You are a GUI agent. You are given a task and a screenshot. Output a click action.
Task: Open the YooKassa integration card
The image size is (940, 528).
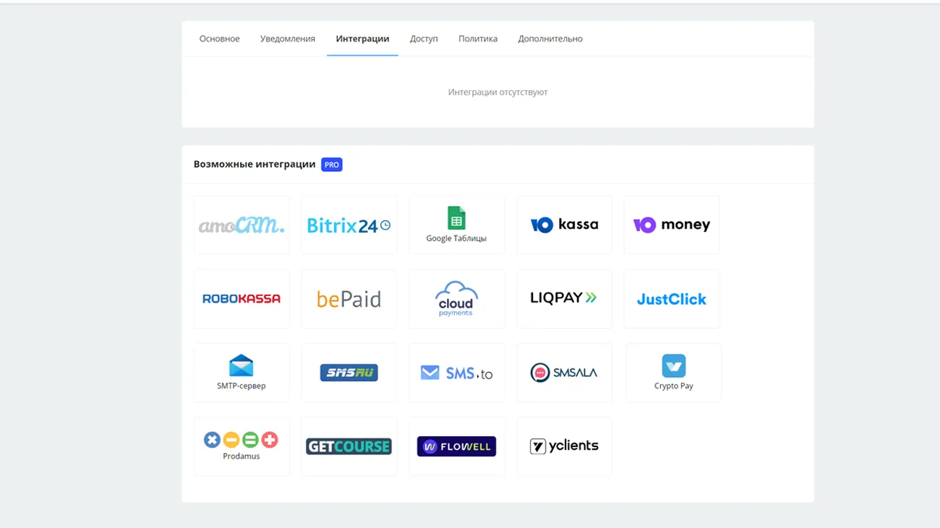(564, 225)
